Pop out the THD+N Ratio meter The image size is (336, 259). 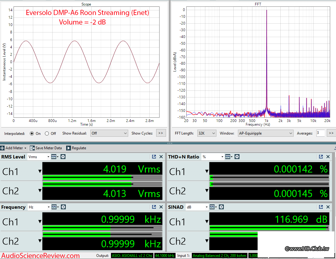[321, 157]
